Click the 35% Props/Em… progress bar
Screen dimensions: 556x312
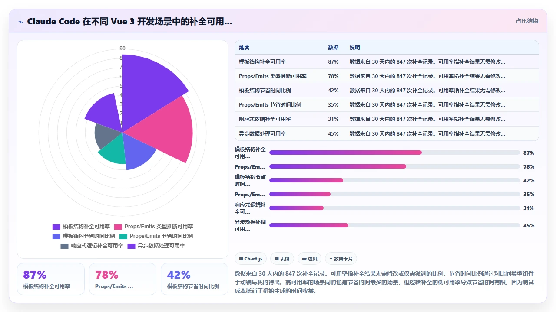pyautogui.click(x=394, y=194)
